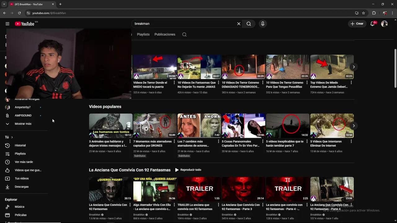Open '5 Cosas Paranormales Captadas En Tv' title
The width and height of the screenshot is (397, 223).
(241, 143)
